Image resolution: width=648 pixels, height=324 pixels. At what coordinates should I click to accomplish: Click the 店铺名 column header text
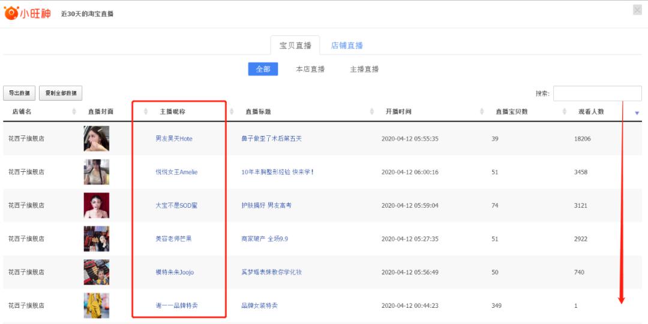coord(22,111)
